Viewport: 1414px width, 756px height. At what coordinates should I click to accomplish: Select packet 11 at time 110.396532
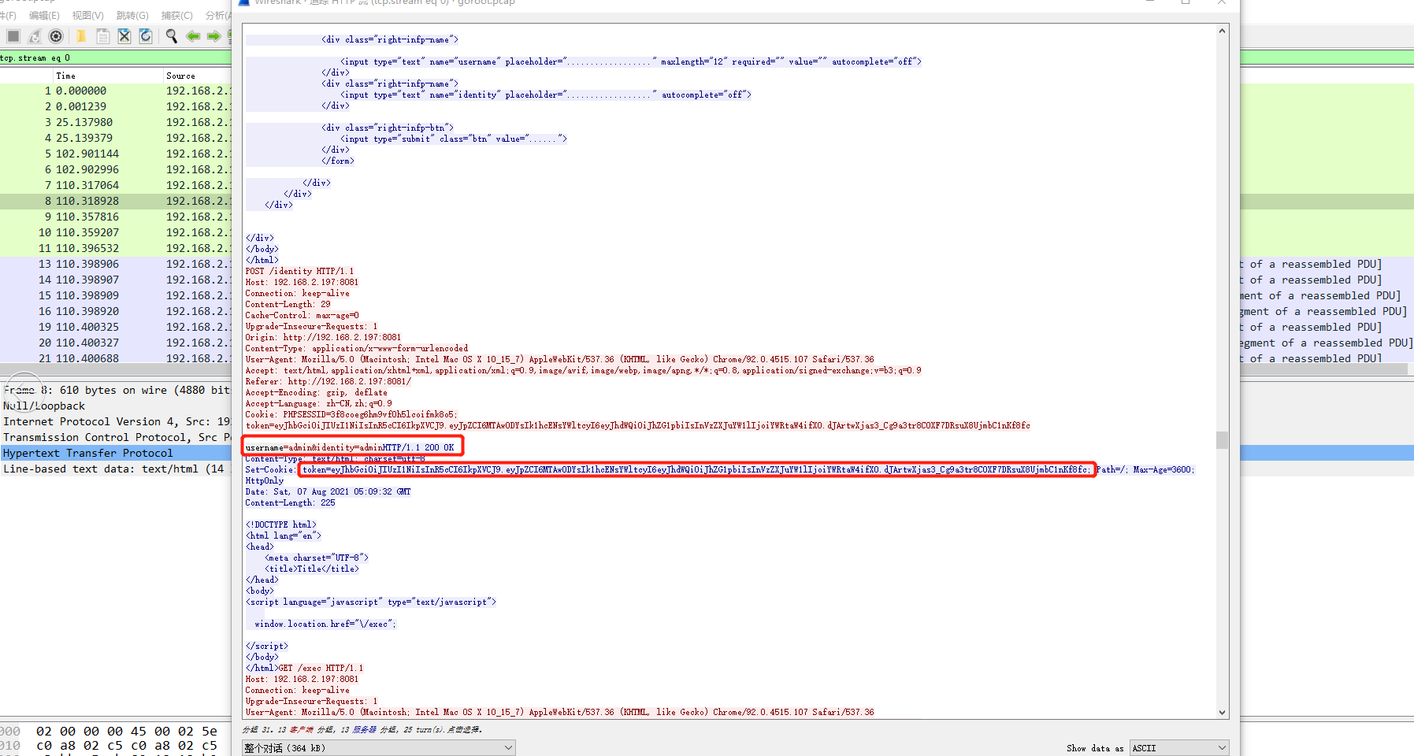pyautogui.click(x=116, y=248)
